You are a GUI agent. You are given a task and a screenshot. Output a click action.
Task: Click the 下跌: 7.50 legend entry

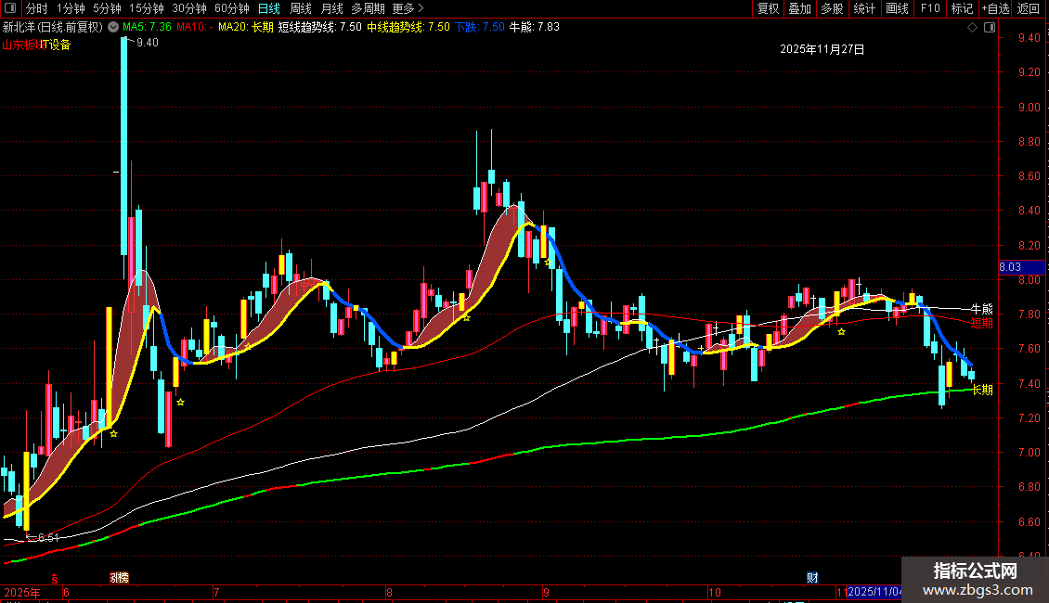(480, 28)
